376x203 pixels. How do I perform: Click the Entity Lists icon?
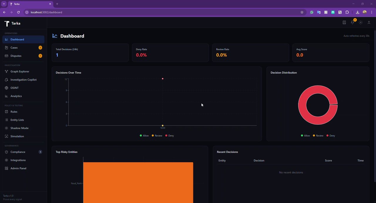[x=6, y=120]
